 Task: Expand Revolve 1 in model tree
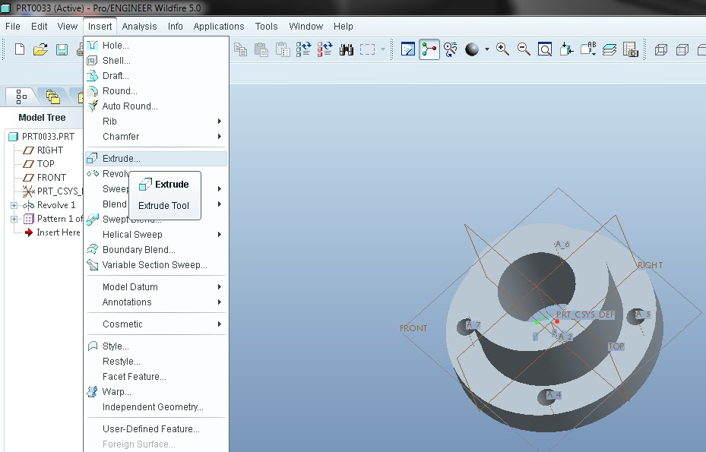point(14,205)
